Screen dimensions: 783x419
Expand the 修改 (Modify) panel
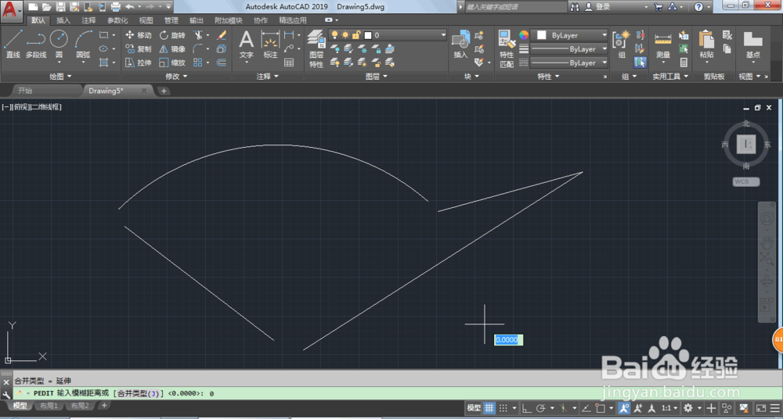pos(176,77)
